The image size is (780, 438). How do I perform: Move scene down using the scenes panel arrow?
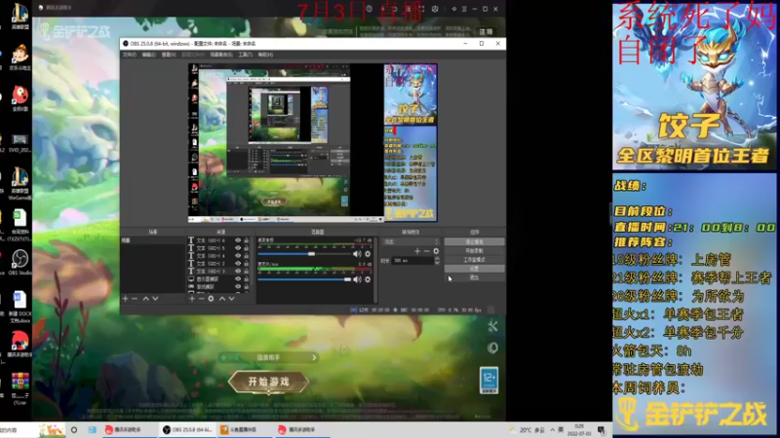click(x=155, y=299)
